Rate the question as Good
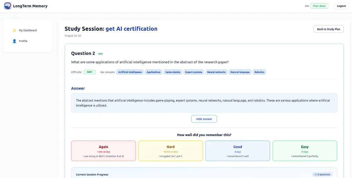This screenshot has height=178, width=352. tap(238, 151)
